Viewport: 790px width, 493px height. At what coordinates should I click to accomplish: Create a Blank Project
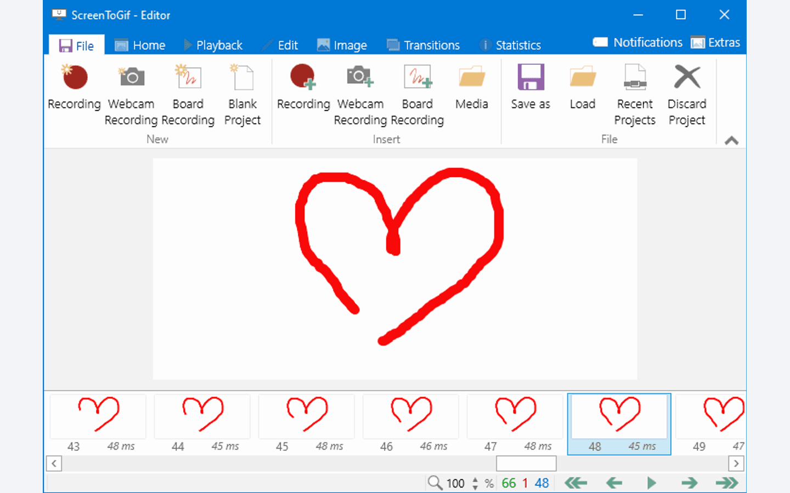pyautogui.click(x=242, y=95)
